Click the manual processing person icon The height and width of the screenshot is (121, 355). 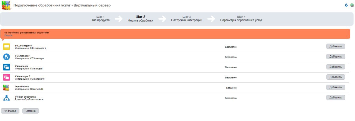pyautogui.click(x=6, y=98)
